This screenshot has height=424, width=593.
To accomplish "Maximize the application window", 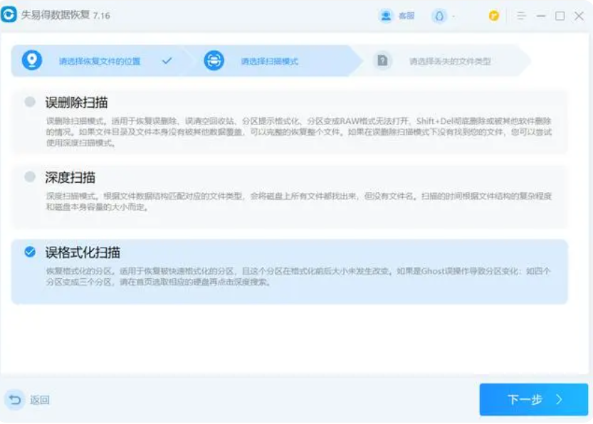I will pyautogui.click(x=560, y=16).
